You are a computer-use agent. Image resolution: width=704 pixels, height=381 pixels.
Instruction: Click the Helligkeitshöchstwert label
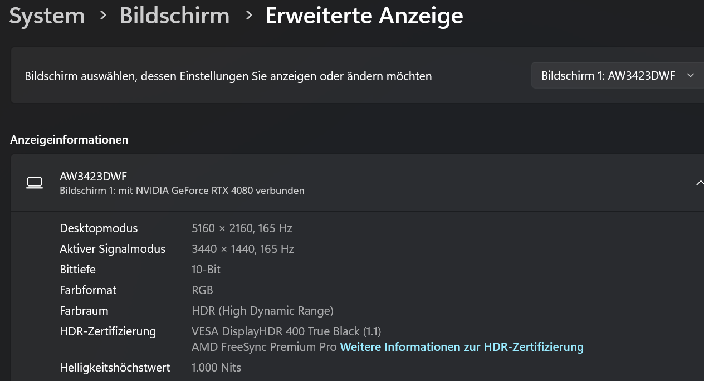click(115, 368)
